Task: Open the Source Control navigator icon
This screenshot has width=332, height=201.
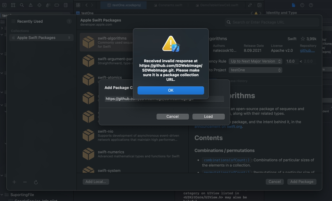Action: coord(4,5)
